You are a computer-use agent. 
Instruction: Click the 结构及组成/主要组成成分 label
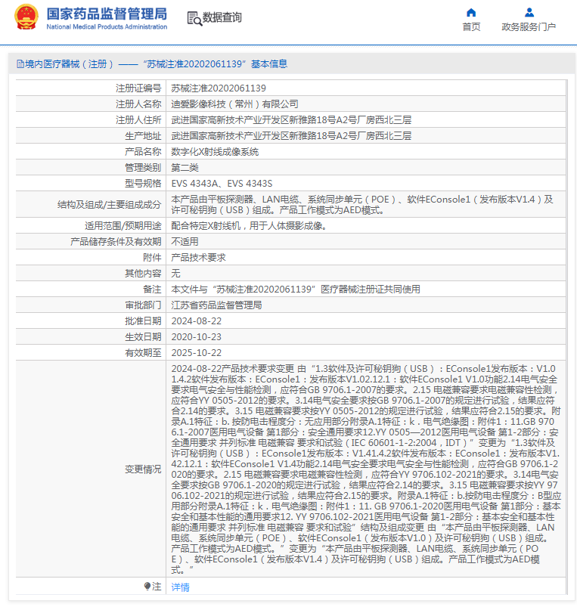(x=109, y=205)
